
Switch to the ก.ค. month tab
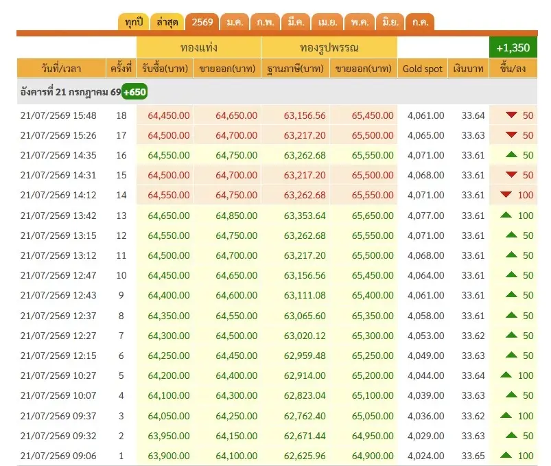(420, 22)
